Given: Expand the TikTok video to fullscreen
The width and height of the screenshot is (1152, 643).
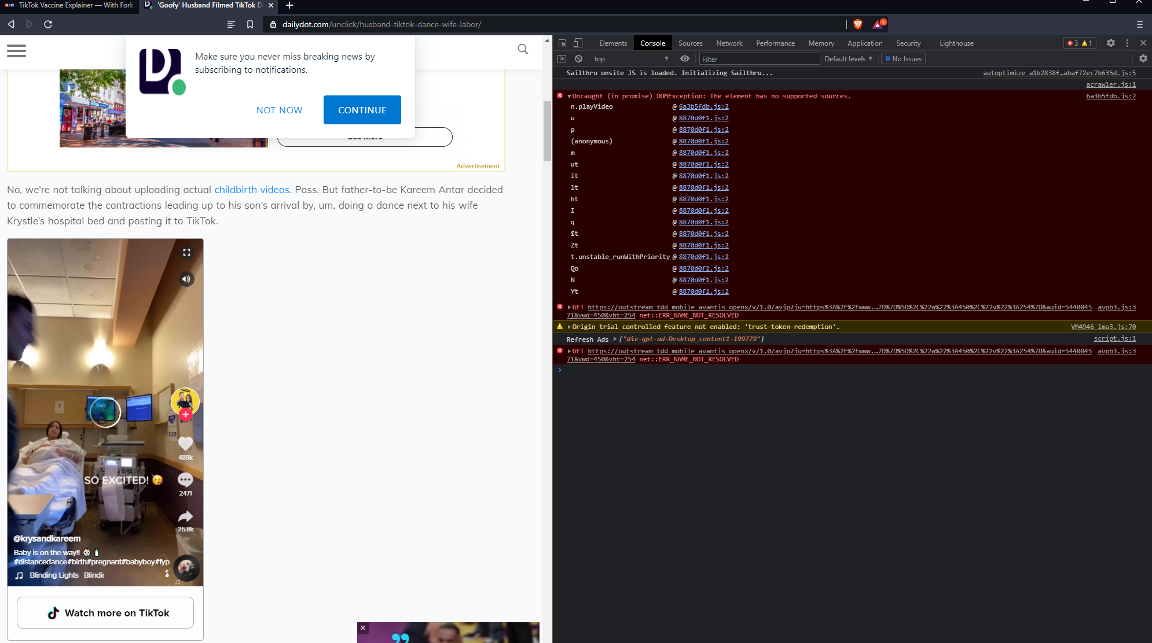Looking at the screenshot, I should tap(186, 252).
